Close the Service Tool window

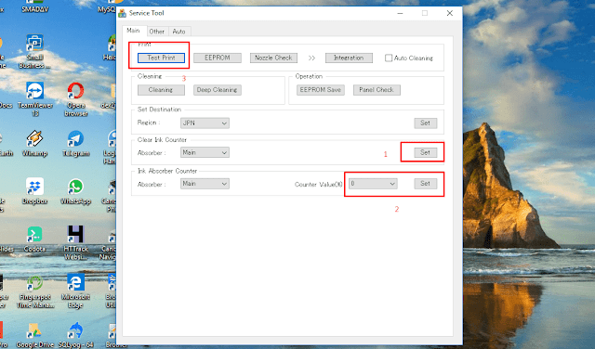click(x=450, y=13)
